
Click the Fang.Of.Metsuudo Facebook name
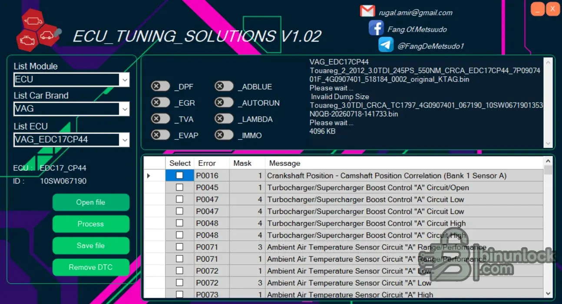[x=417, y=29]
